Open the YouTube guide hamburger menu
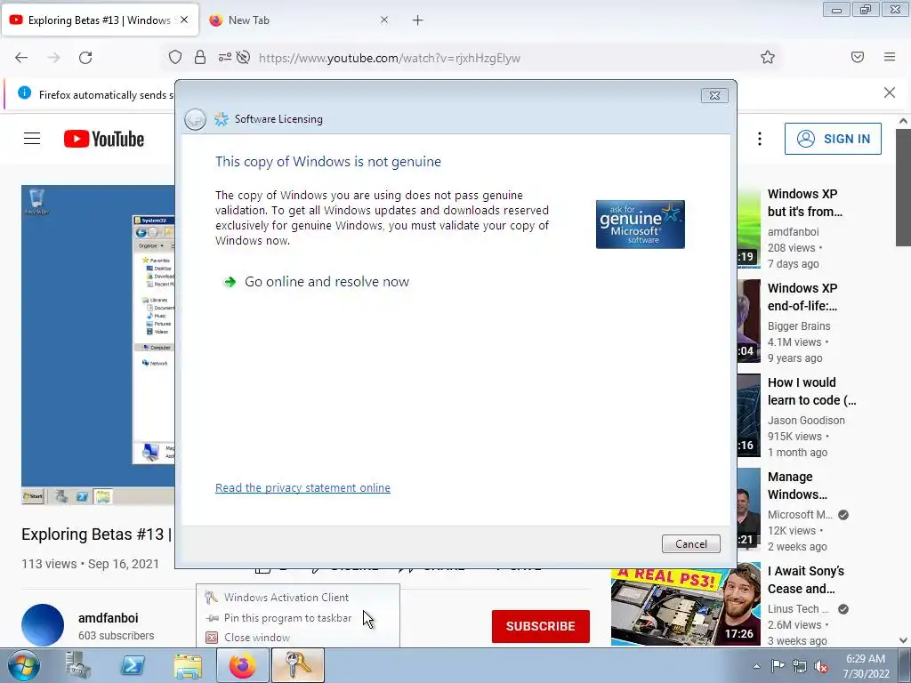911x683 pixels. pyautogui.click(x=32, y=139)
